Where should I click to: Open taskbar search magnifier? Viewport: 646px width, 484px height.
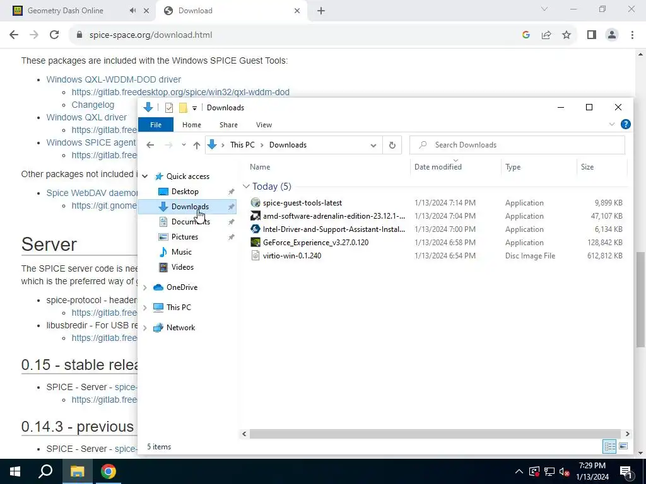pos(45,471)
